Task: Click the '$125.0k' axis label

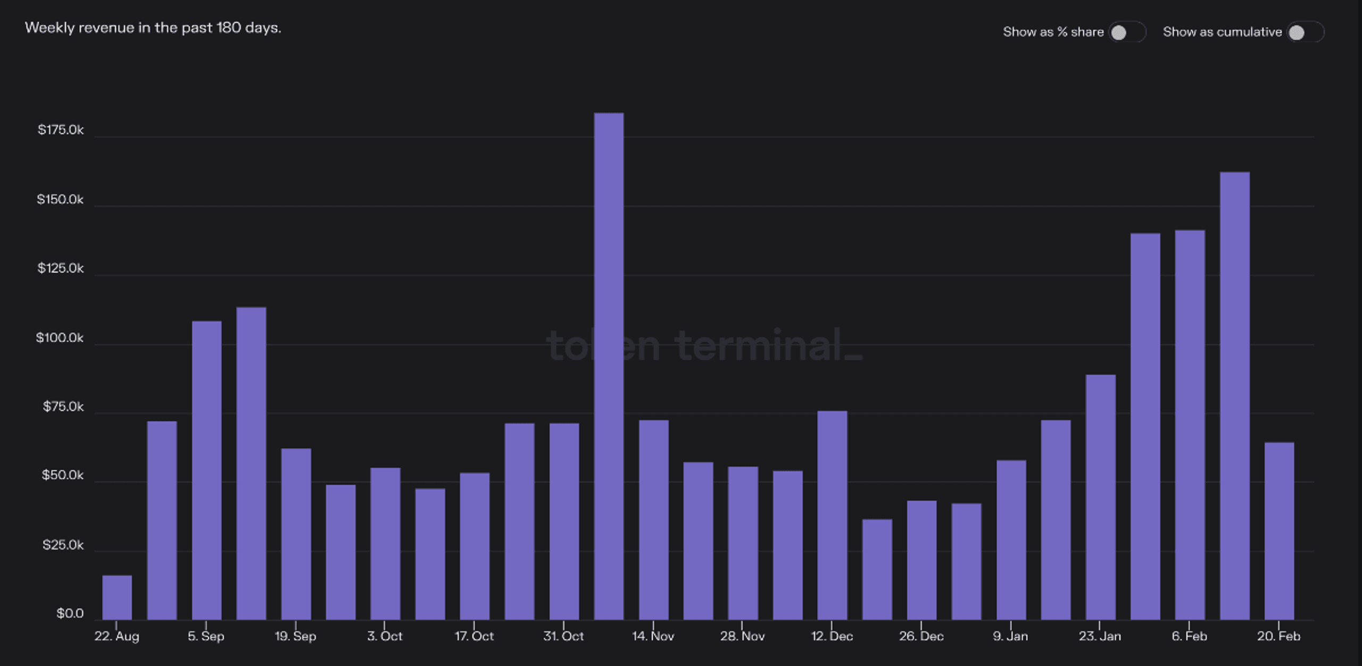Action: (61, 268)
